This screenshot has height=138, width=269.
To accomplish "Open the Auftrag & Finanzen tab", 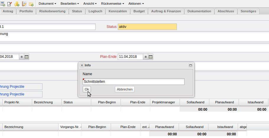I will point(166,11).
